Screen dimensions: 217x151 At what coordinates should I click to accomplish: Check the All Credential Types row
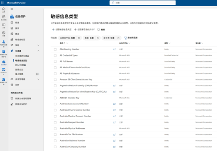coord(55,55)
